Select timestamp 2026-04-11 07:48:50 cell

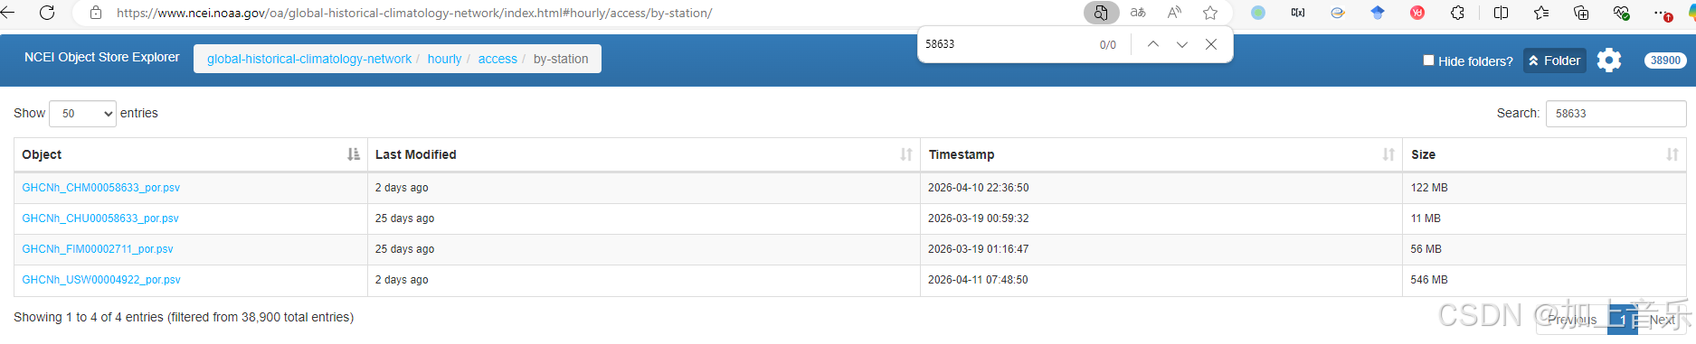click(1161, 280)
